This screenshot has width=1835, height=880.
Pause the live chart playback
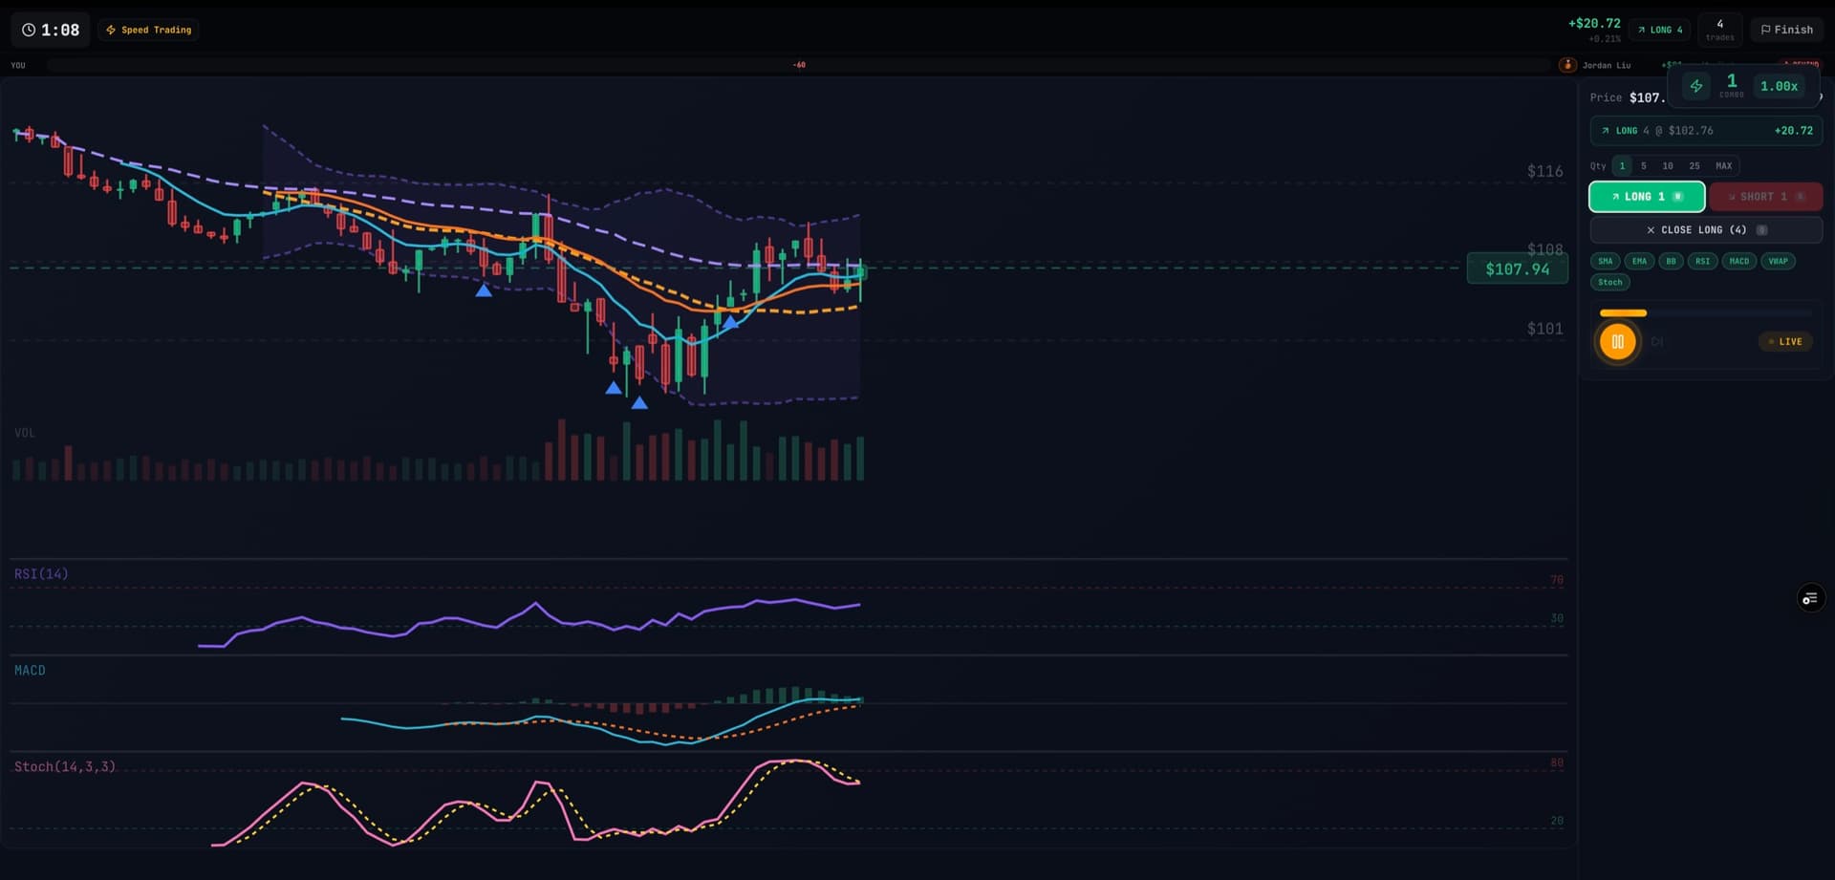click(1617, 342)
